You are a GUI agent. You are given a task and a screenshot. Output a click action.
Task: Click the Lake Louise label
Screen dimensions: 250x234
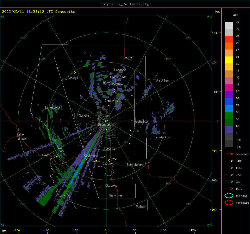[21, 137]
